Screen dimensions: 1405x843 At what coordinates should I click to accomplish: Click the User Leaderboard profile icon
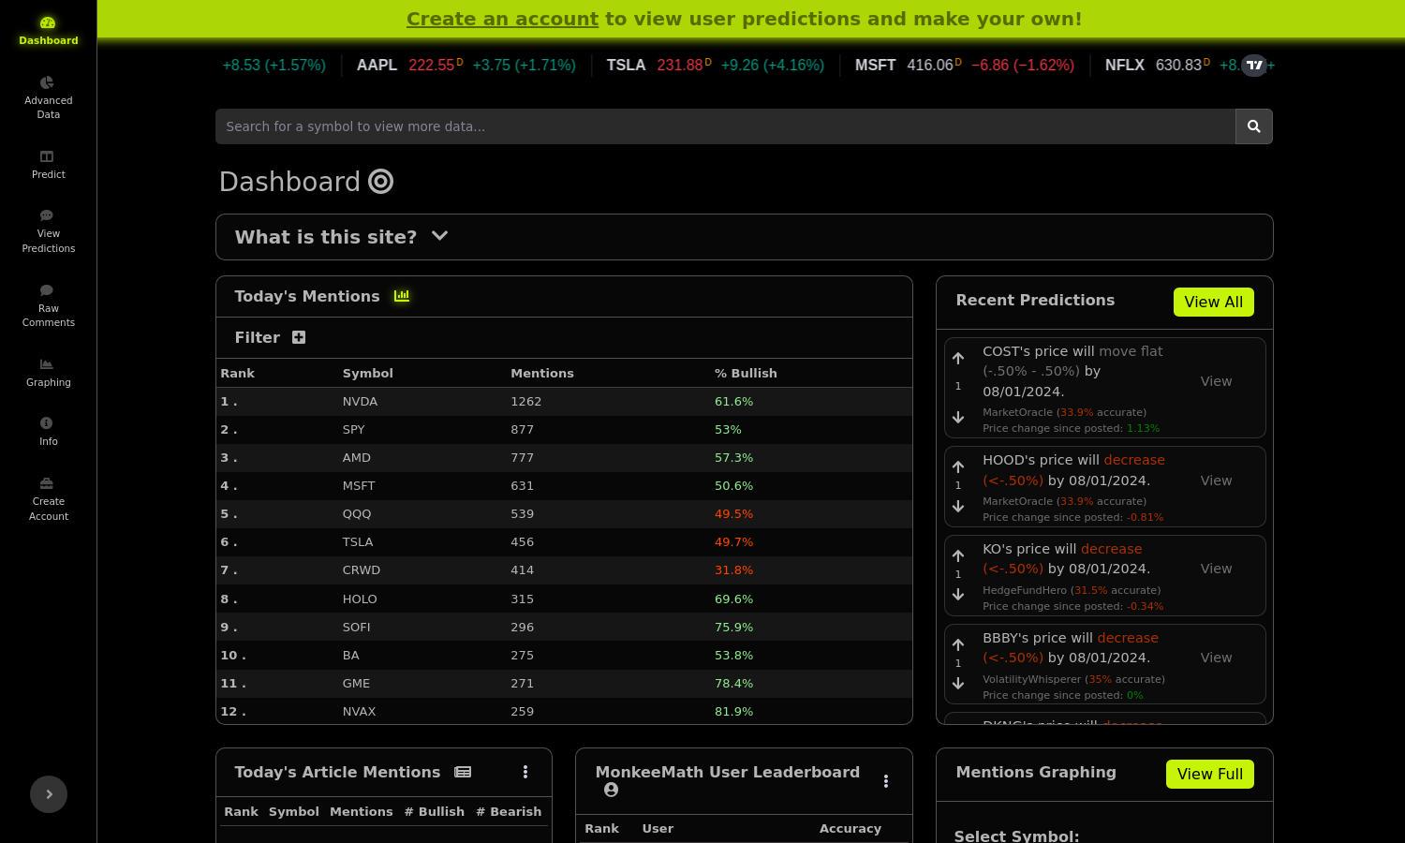pos(611,790)
